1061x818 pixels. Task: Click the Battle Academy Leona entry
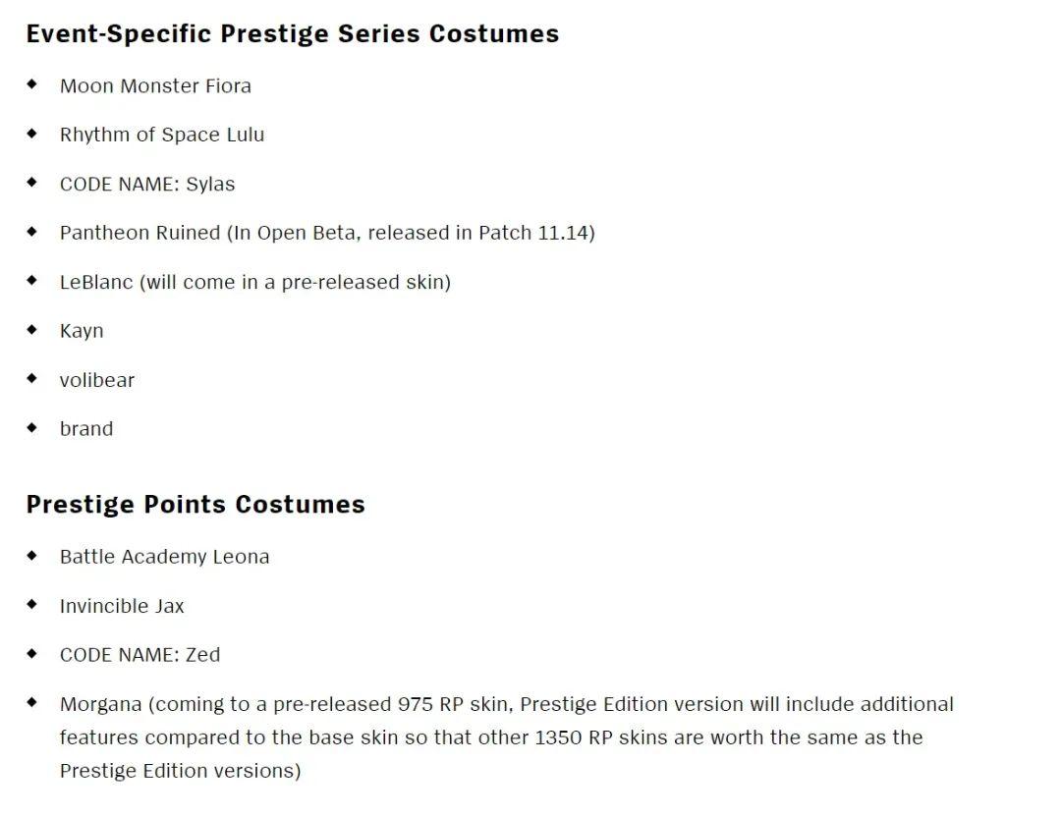(x=164, y=557)
